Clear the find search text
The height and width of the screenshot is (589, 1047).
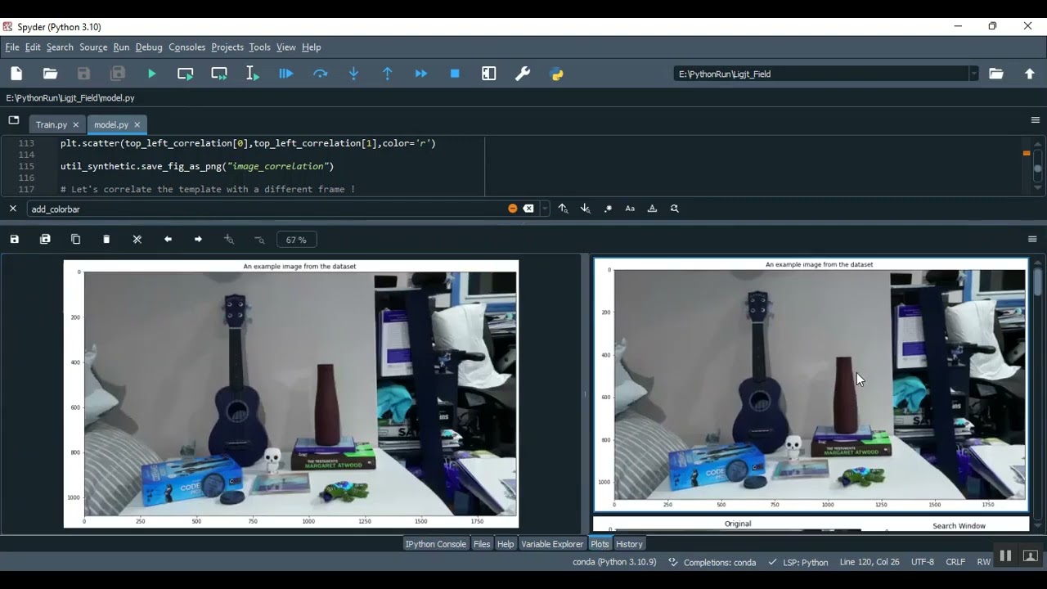(x=528, y=209)
